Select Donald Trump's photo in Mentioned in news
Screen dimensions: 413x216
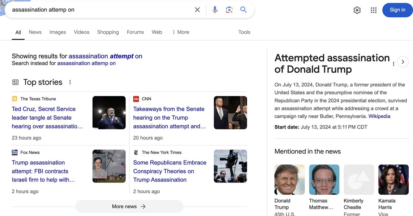pyautogui.click(x=289, y=180)
